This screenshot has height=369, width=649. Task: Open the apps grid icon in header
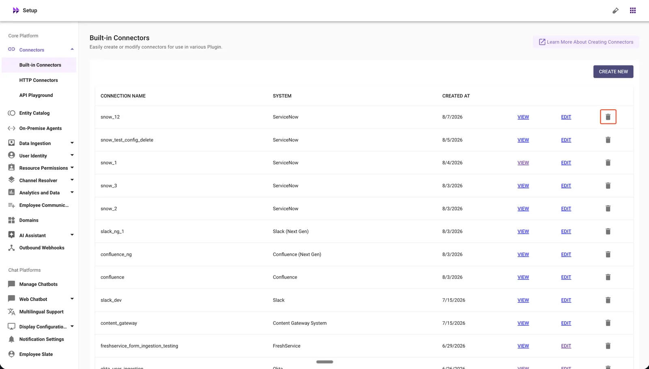pos(632,11)
